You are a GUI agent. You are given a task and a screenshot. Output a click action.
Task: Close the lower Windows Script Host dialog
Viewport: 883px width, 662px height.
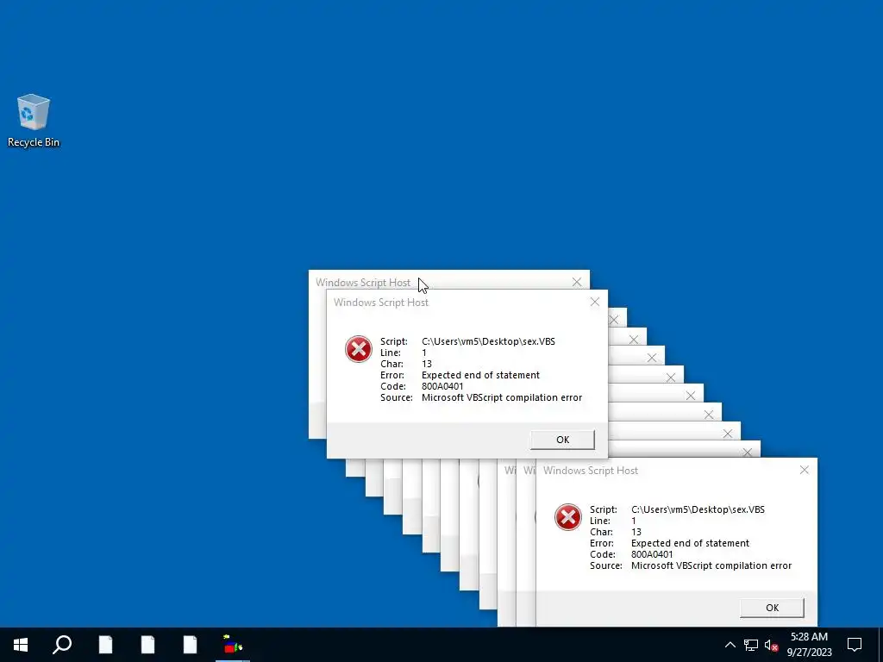(805, 470)
